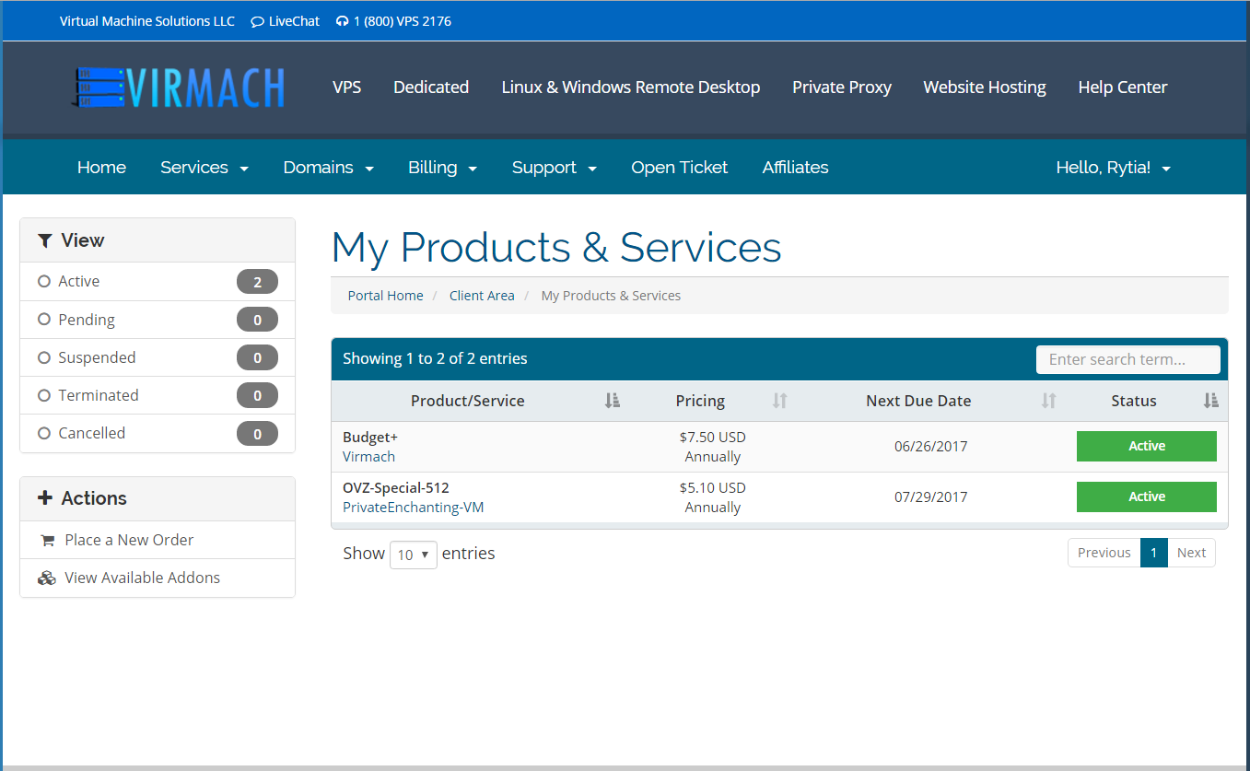1250x771 pixels.
Task: Click the headset phone icon
Action: [x=343, y=21]
